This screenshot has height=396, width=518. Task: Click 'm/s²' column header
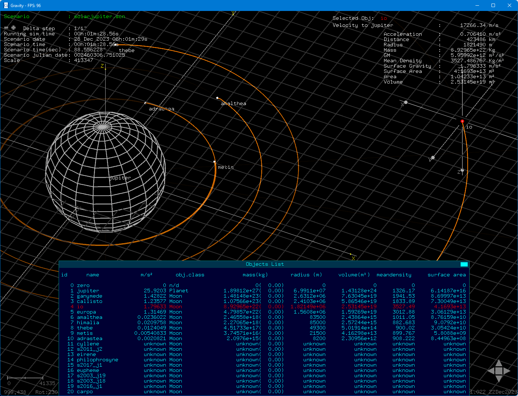tap(146, 275)
